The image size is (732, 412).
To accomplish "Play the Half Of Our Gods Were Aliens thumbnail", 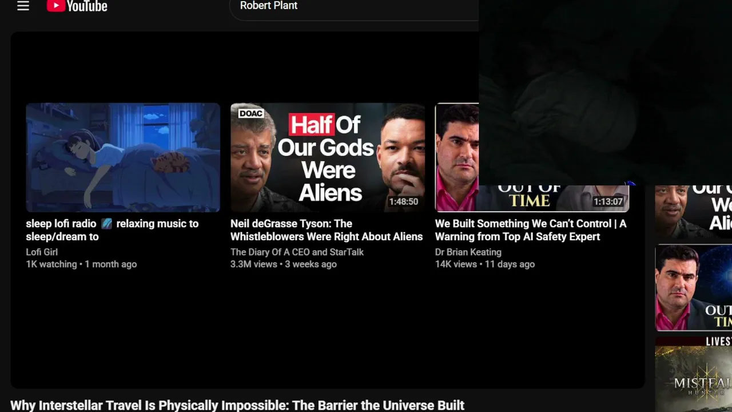I will [x=328, y=157].
